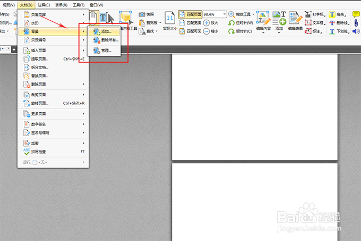Close the current document tab

(8, 48)
